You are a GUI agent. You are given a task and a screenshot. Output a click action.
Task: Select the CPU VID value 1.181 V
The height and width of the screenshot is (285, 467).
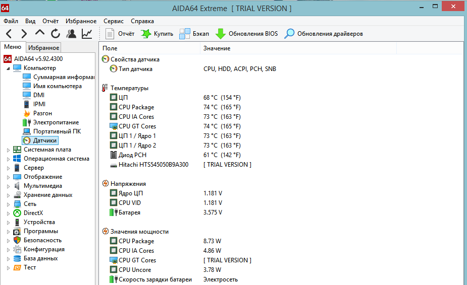pyautogui.click(x=213, y=203)
